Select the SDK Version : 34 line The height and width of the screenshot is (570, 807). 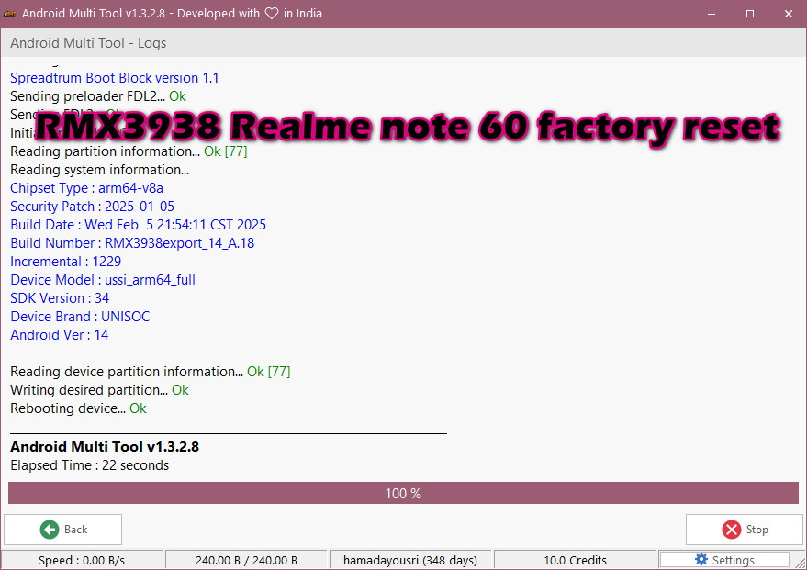[x=60, y=298]
